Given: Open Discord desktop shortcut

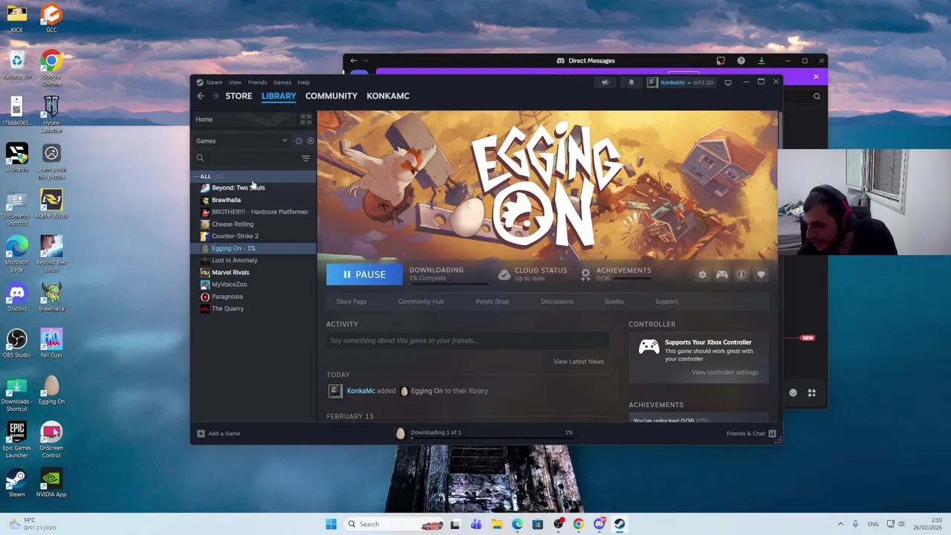Looking at the screenshot, I should pyautogui.click(x=16, y=296).
